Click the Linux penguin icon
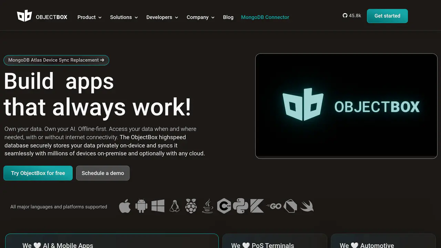441x248 pixels. pyautogui.click(x=175, y=206)
